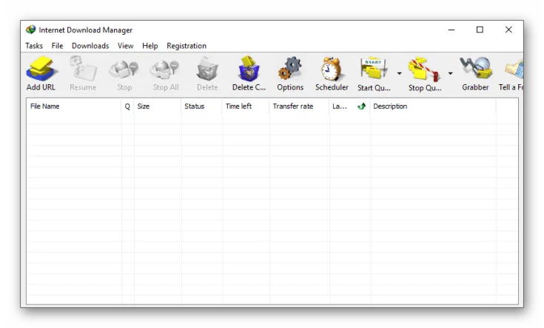Open the Registration menu

187,46
